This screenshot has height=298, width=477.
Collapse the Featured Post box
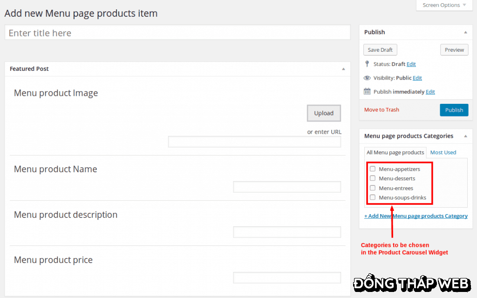click(x=343, y=69)
